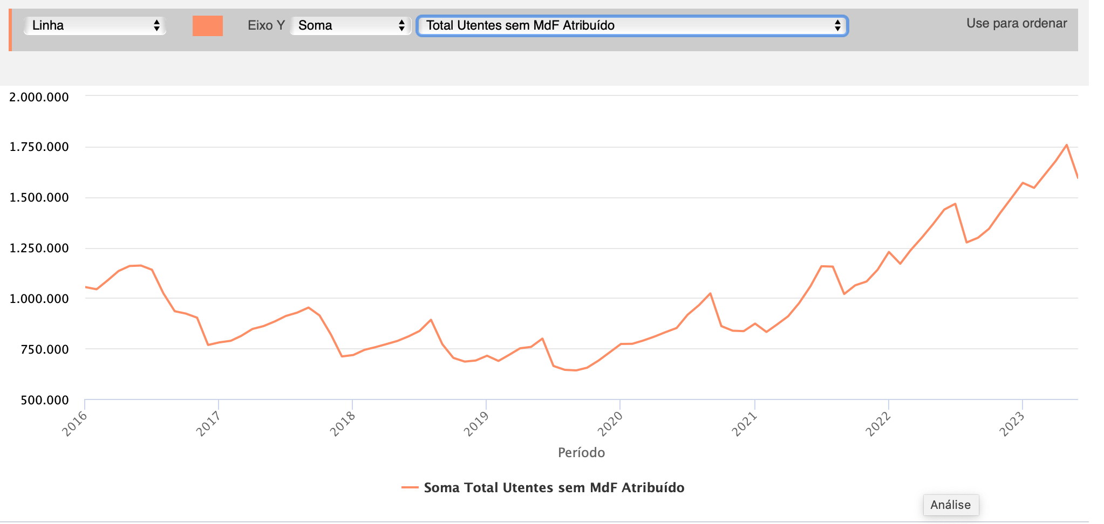Expand the Total Utentes sem MdF Atribuído selector
This screenshot has width=1104, height=524.
(x=632, y=25)
